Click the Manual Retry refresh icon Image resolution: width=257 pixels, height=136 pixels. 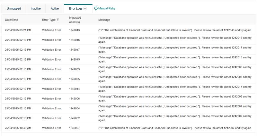96,9
